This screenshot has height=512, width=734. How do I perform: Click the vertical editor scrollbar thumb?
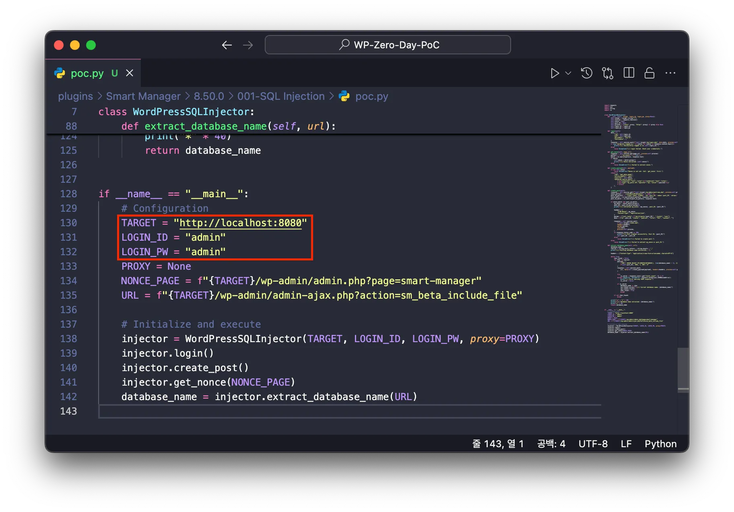pyautogui.click(x=683, y=370)
